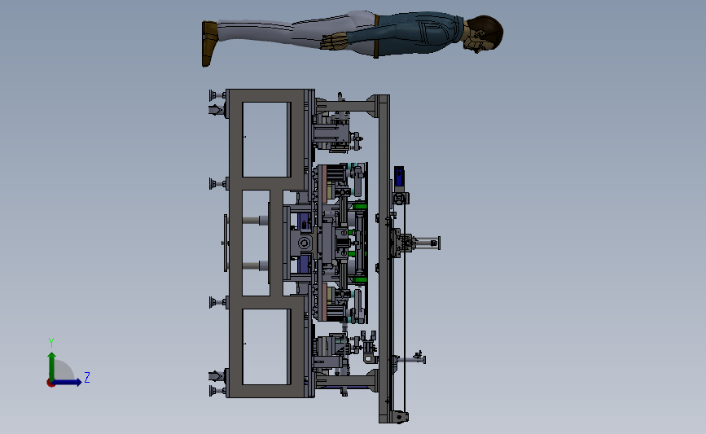This screenshot has height=434, width=706.
Task: Select the human figure's blue denim jacket
Action: click(407, 33)
